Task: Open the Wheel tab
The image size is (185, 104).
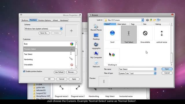Action: (x=55, y=20)
